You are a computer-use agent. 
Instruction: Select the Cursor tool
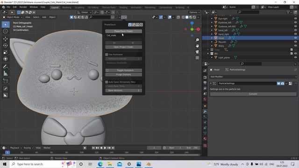point(6,31)
